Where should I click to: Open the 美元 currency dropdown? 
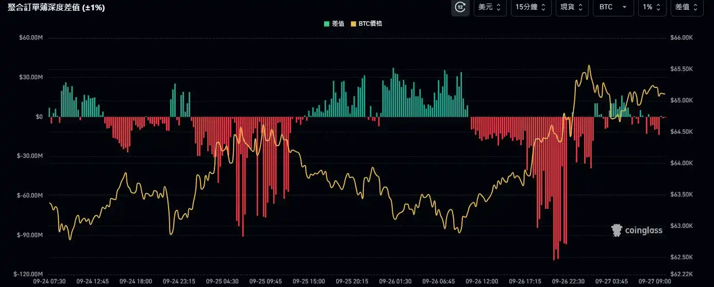[x=490, y=7]
